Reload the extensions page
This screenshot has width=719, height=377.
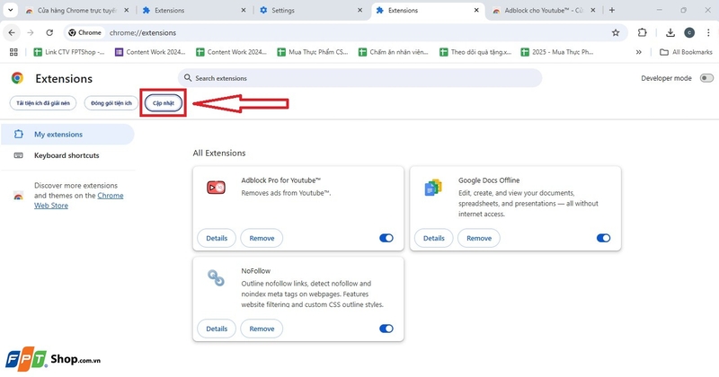(x=49, y=32)
